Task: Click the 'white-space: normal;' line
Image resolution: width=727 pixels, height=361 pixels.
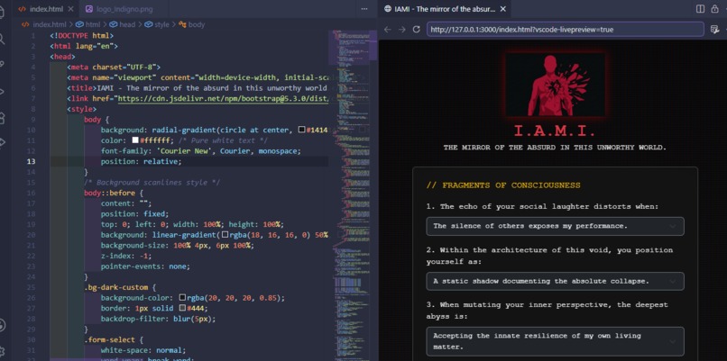Action: [x=143, y=350]
